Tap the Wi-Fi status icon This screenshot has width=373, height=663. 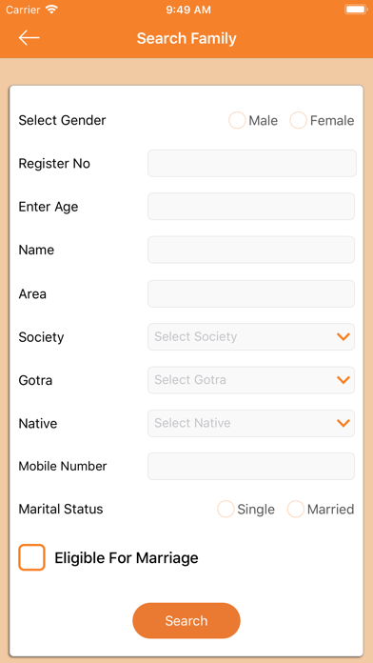point(51,10)
